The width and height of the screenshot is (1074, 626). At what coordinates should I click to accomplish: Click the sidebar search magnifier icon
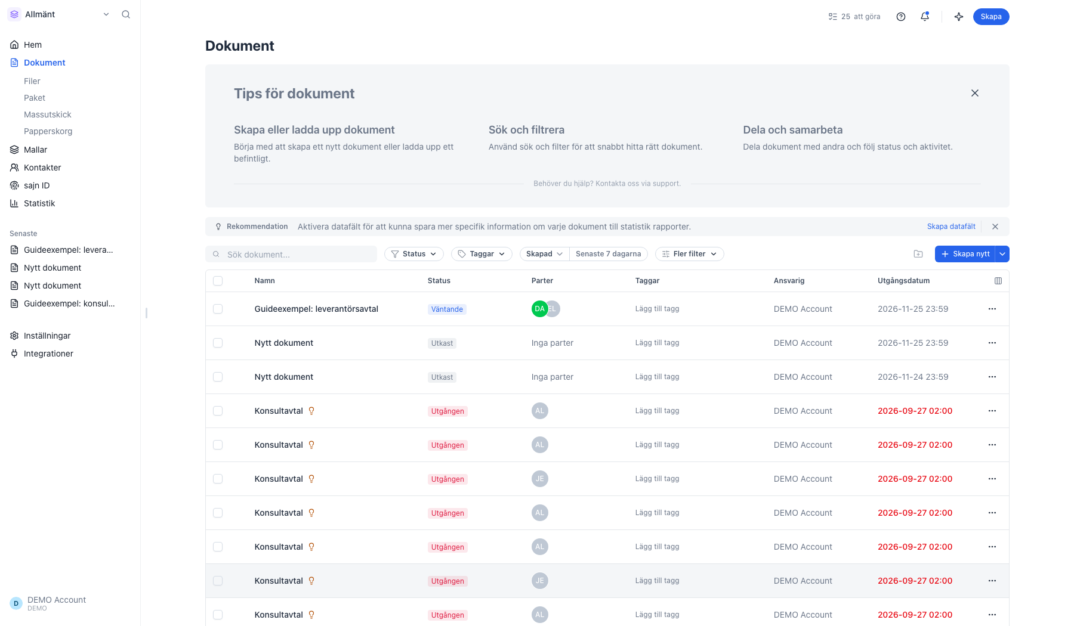pos(126,14)
